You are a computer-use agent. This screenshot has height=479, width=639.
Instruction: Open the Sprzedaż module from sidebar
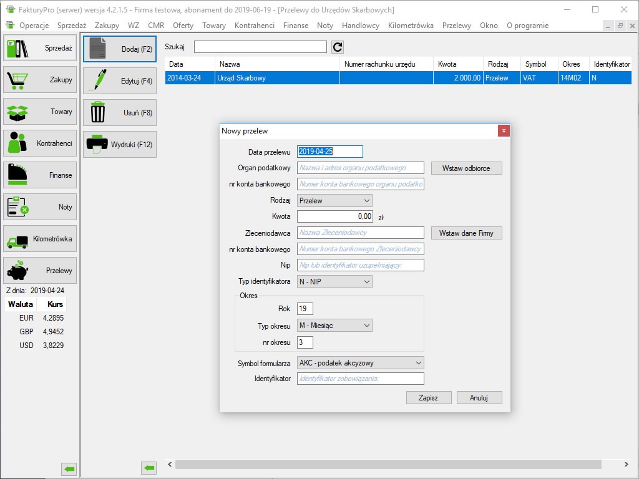(x=40, y=48)
